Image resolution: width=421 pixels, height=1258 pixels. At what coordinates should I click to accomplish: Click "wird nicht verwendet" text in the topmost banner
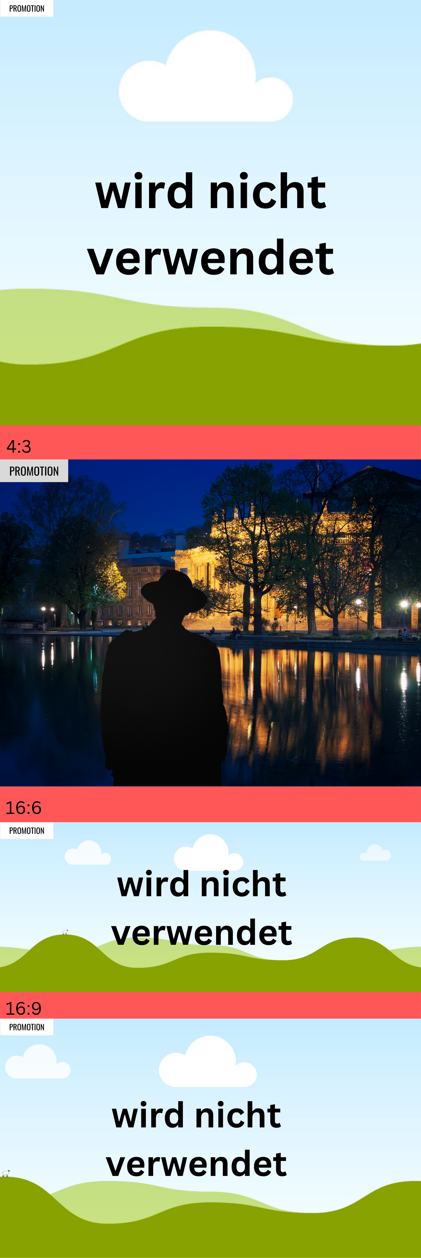(211, 225)
